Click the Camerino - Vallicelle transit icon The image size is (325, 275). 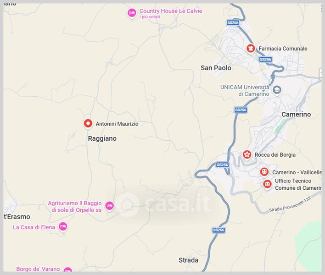264,172
